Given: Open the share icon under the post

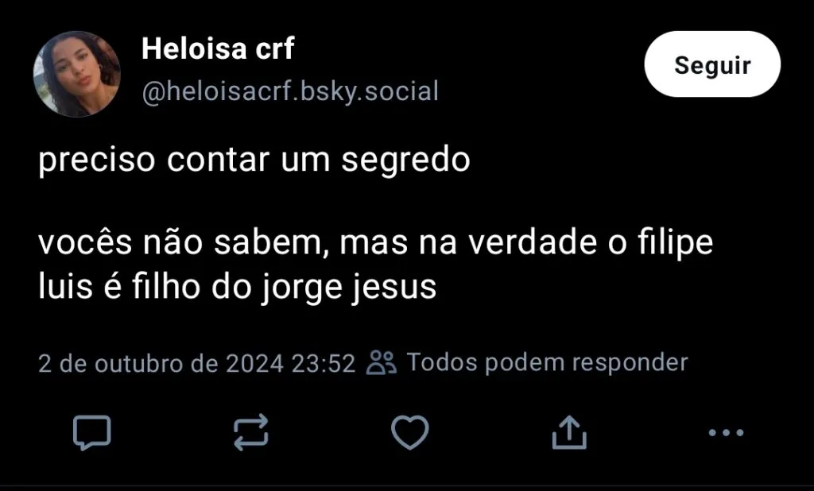Looking at the screenshot, I should tap(569, 432).
